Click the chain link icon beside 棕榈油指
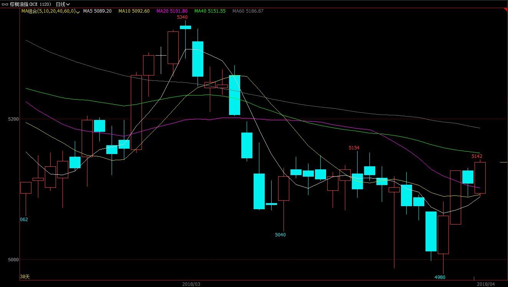508x287 pixels. click(x=4, y=4)
